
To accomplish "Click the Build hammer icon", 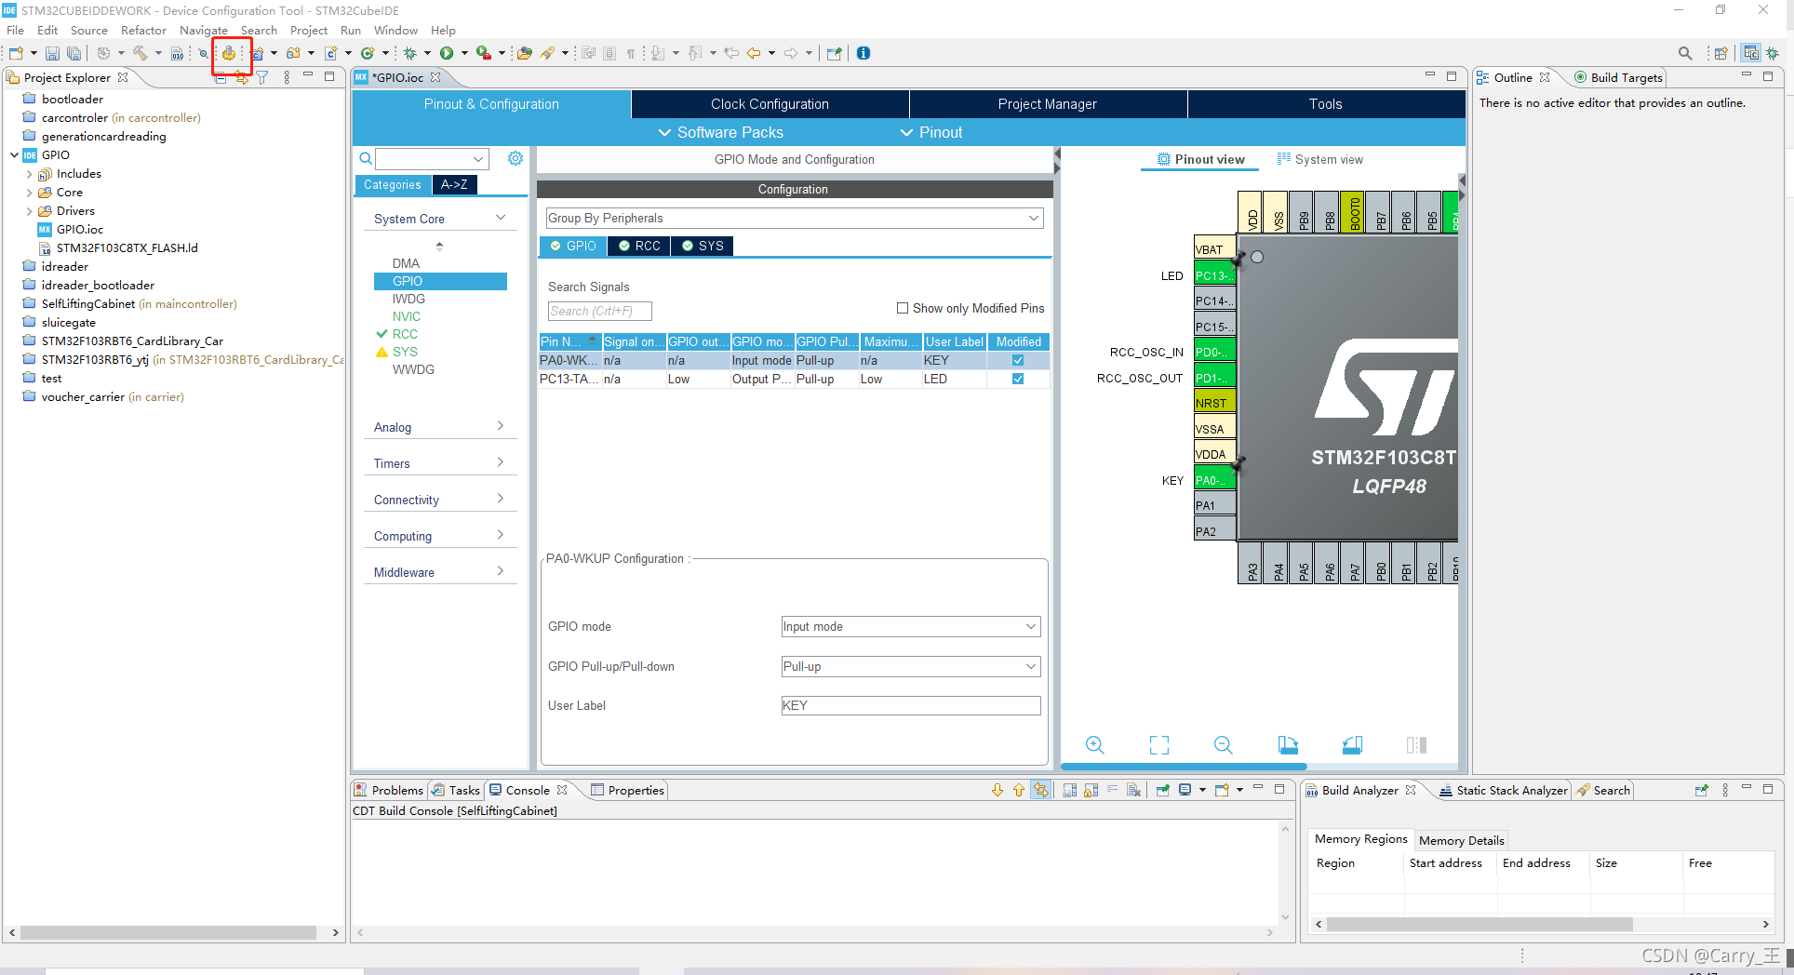I will [x=140, y=53].
